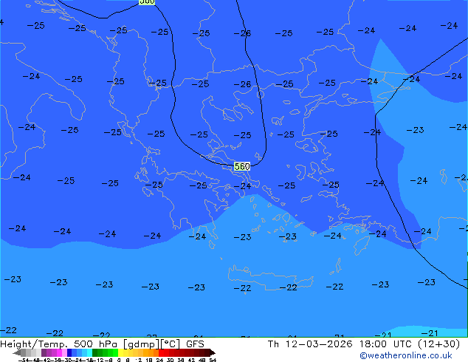Image resolution: width=468 pixels, height=362 pixels.
Task: Click the legend tick label '-12'
Action: coord(100,361)
